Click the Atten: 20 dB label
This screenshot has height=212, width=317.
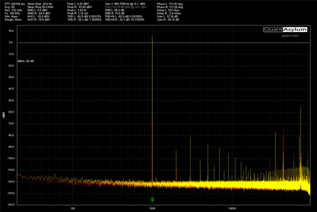pyautogui.click(x=26, y=61)
